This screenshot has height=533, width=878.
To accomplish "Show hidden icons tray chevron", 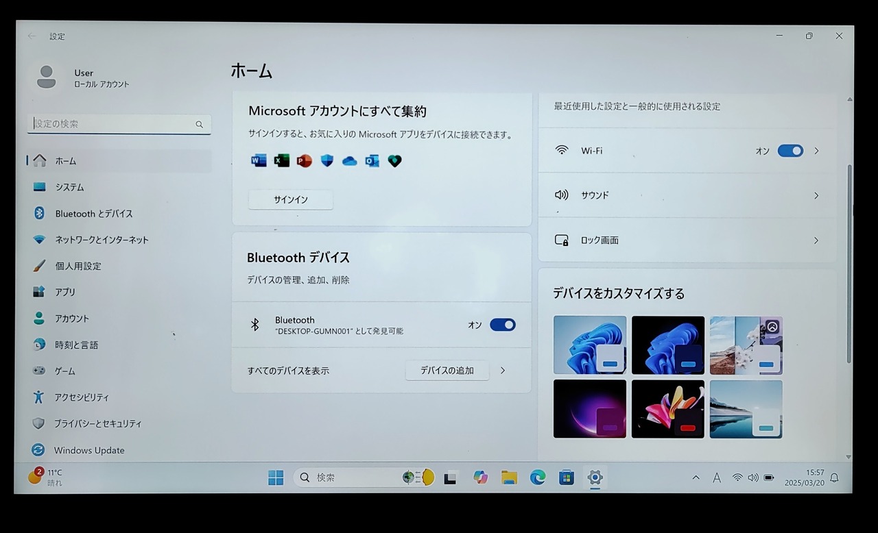I will tap(696, 478).
